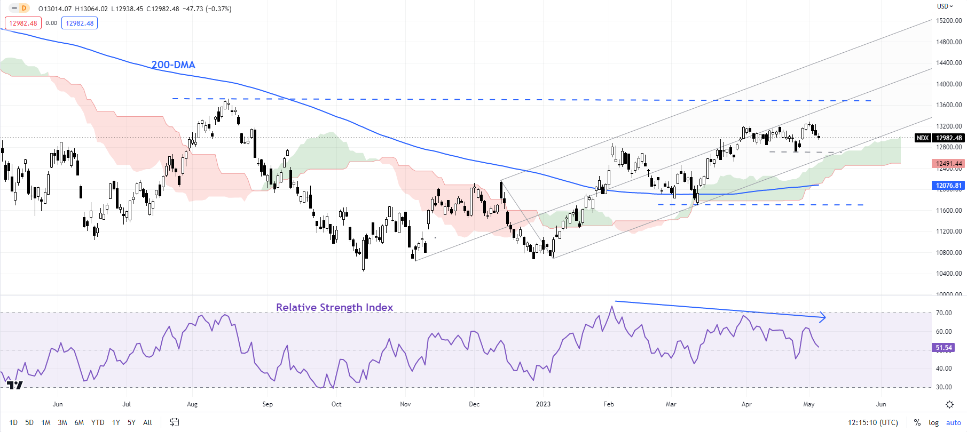Open the USD currency dropdown

pyautogui.click(x=945, y=6)
